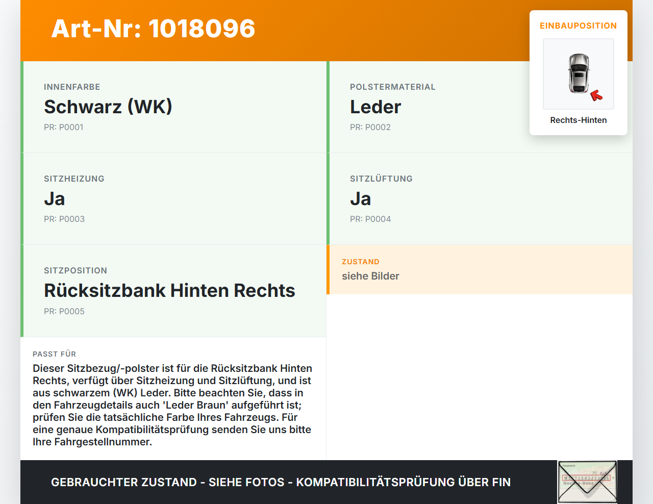The image size is (653, 504).
Task: Select the Art-Nr 1018096 heading
Action: (x=153, y=29)
